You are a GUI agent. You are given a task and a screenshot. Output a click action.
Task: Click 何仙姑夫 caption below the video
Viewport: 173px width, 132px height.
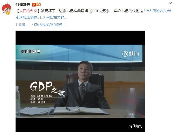135,126
